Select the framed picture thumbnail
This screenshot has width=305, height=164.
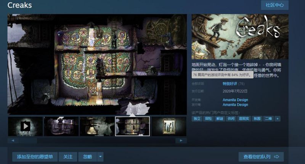169,126
